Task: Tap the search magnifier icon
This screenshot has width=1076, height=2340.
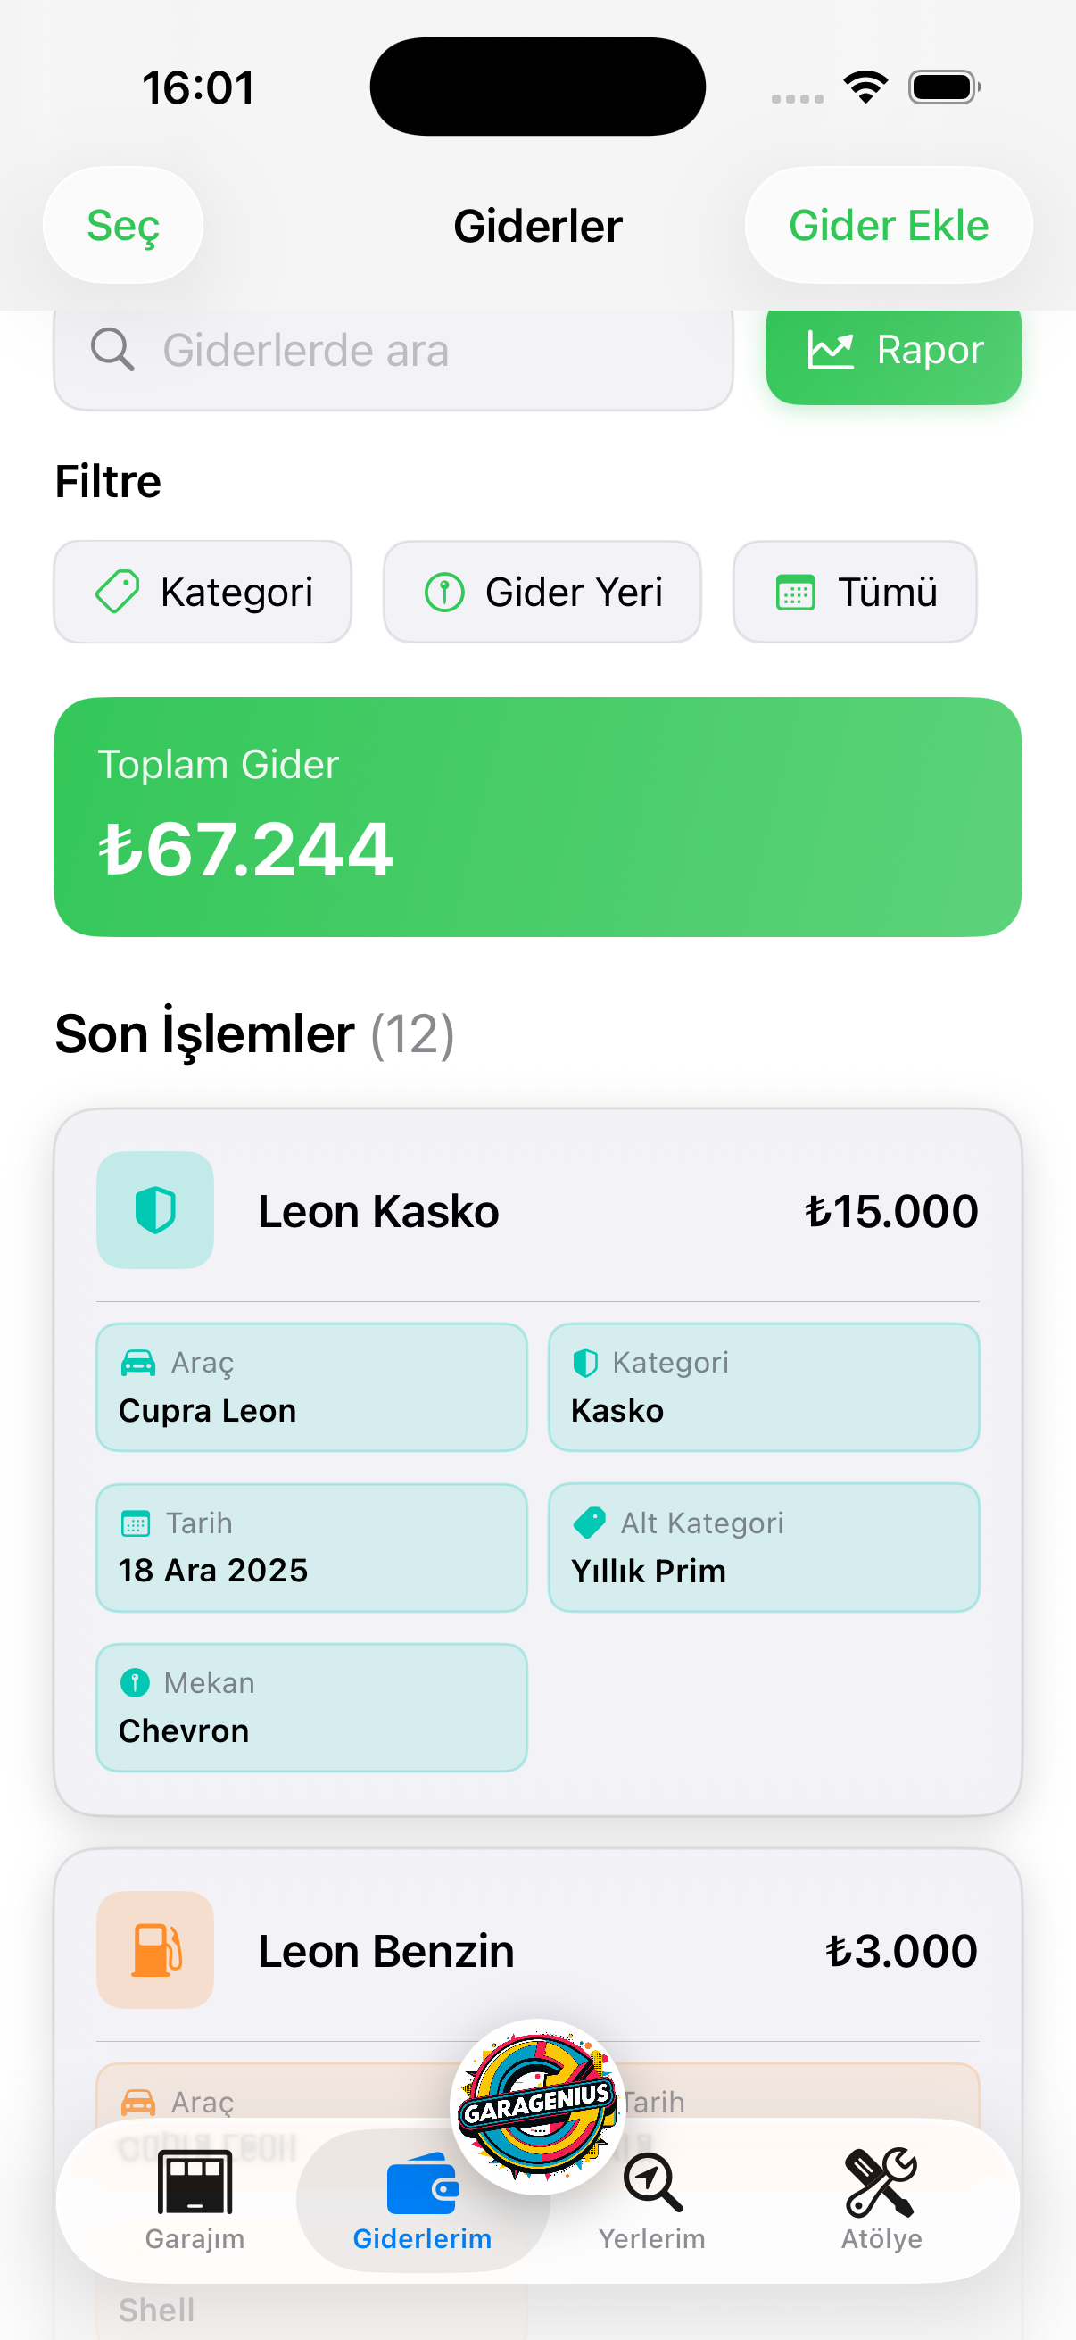Action: point(112,351)
